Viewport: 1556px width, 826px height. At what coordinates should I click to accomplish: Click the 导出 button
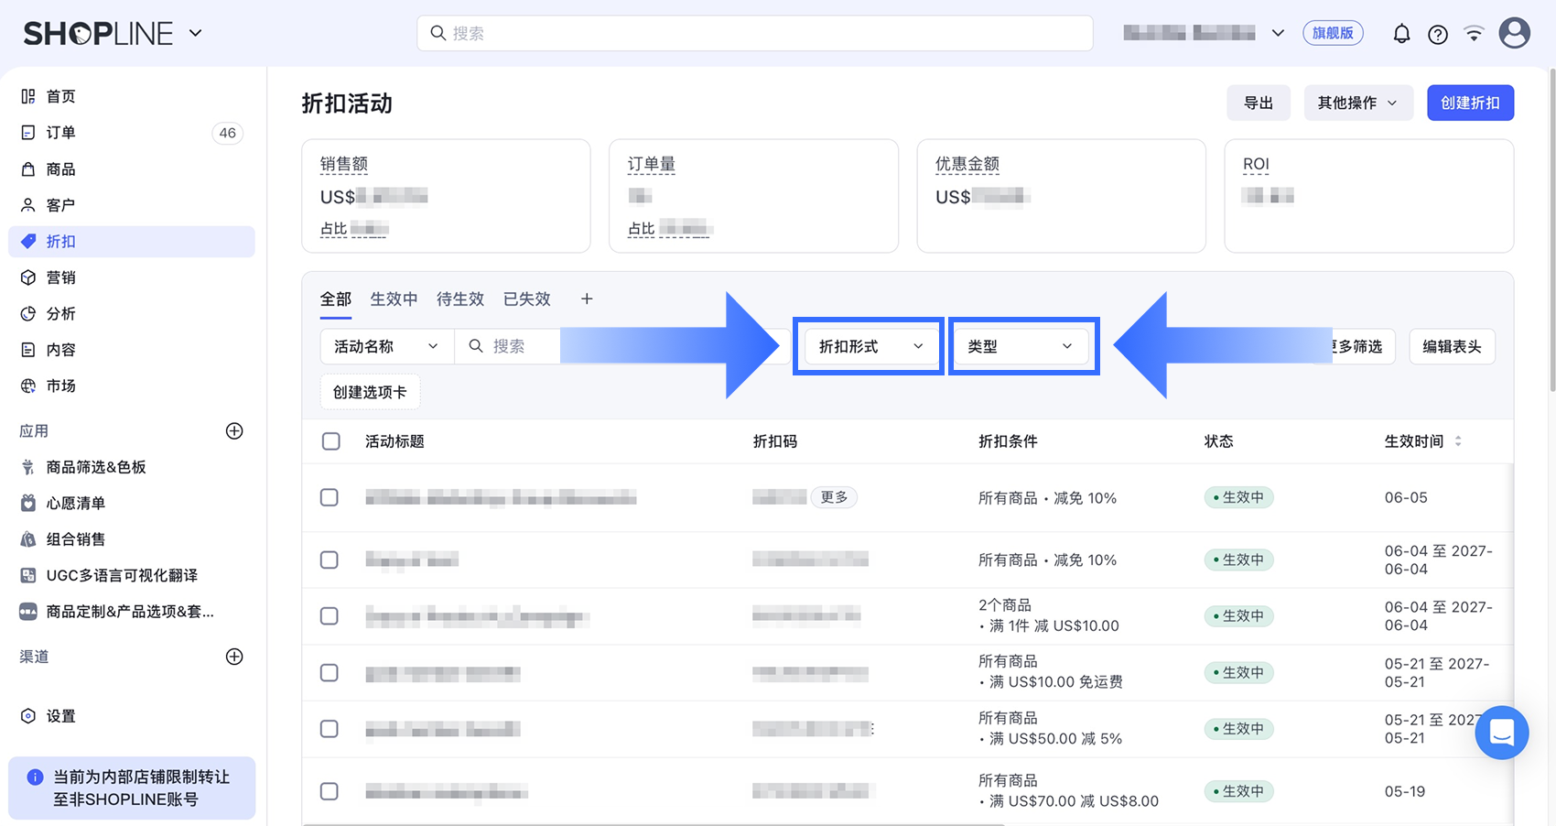pyautogui.click(x=1259, y=103)
